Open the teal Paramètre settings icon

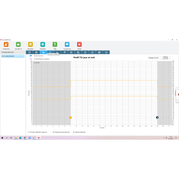click(43, 44)
